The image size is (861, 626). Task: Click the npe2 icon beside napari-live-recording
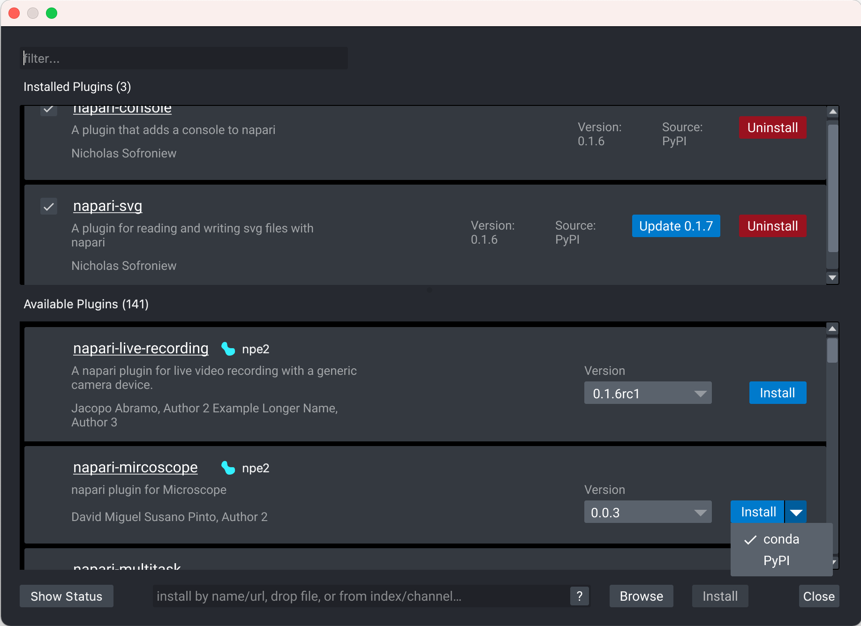coord(228,349)
